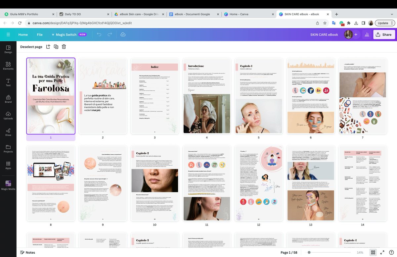The width and height of the screenshot is (397, 257).
Task: Open the tab search chevron dropdown
Action: point(392,14)
